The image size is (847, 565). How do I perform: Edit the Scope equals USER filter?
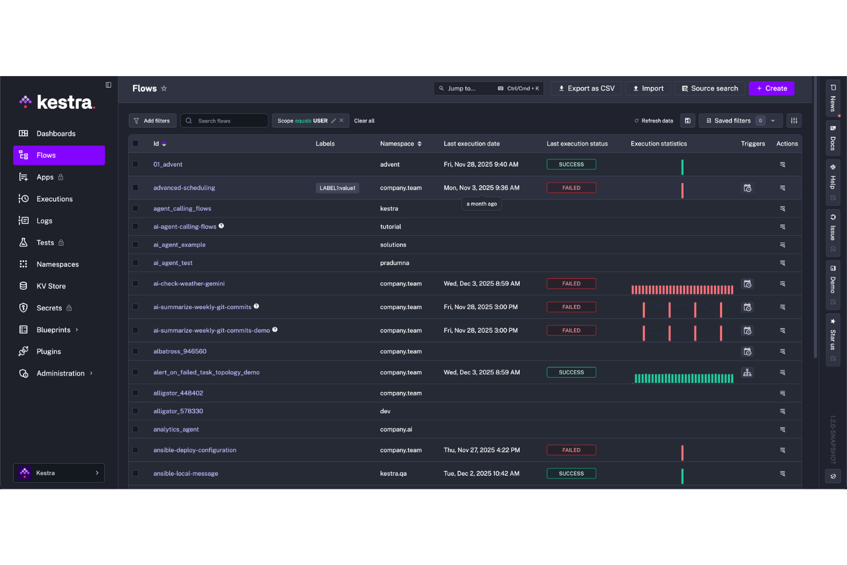pos(334,121)
